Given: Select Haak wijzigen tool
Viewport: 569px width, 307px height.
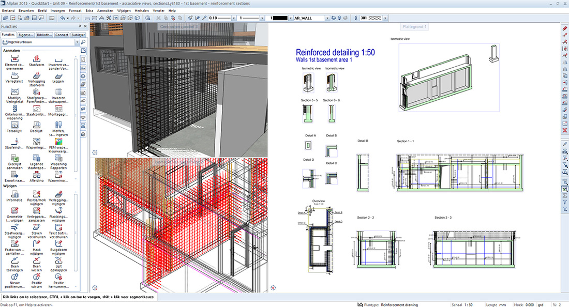Looking at the screenshot, I should click(x=36, y=247).
